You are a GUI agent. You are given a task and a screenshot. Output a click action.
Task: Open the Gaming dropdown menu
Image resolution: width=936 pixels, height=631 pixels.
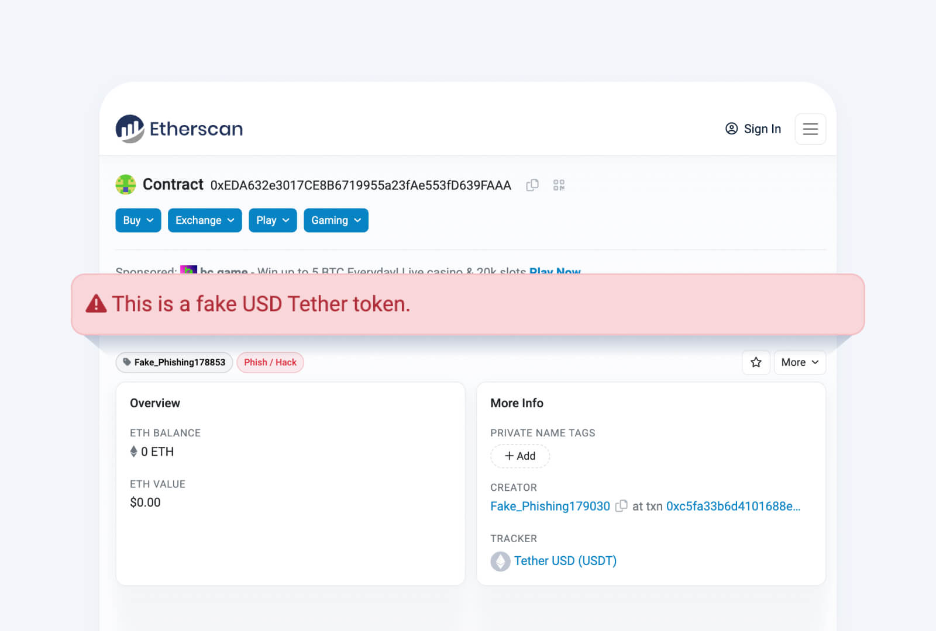(x=336, y=220)
